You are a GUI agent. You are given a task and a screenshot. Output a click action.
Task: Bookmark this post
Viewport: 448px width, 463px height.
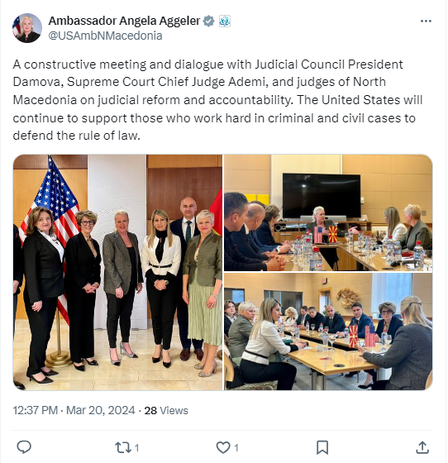(x=322, y=447)
